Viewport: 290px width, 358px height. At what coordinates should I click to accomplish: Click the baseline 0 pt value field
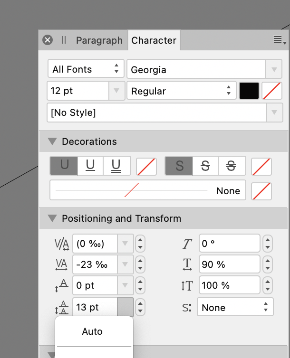(95, 285)
